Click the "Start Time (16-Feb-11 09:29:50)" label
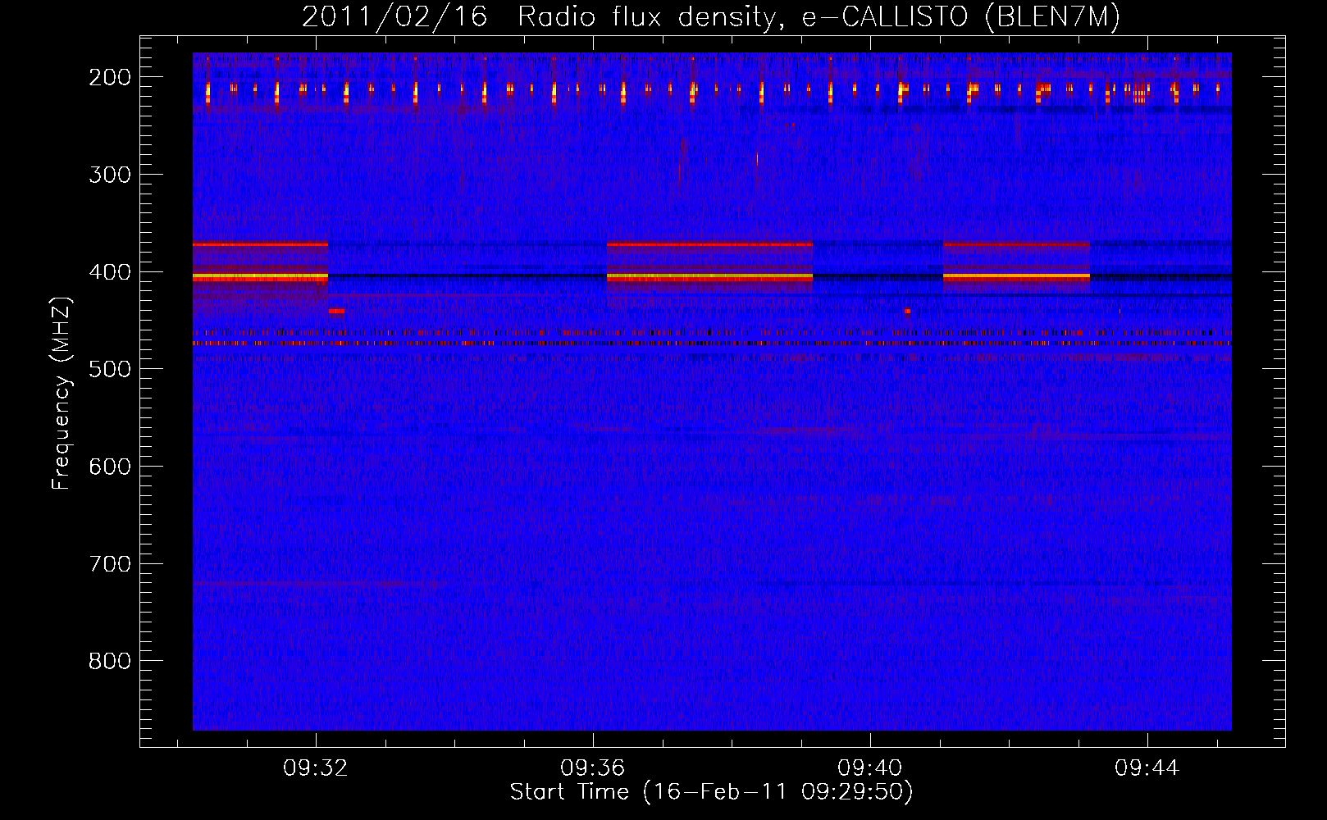This screenshot has height=820, width=1327. pos(711,792)
